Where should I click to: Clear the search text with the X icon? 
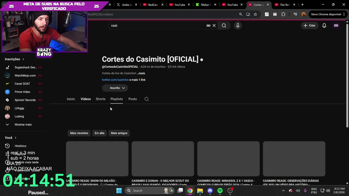(x=214, y=25)
